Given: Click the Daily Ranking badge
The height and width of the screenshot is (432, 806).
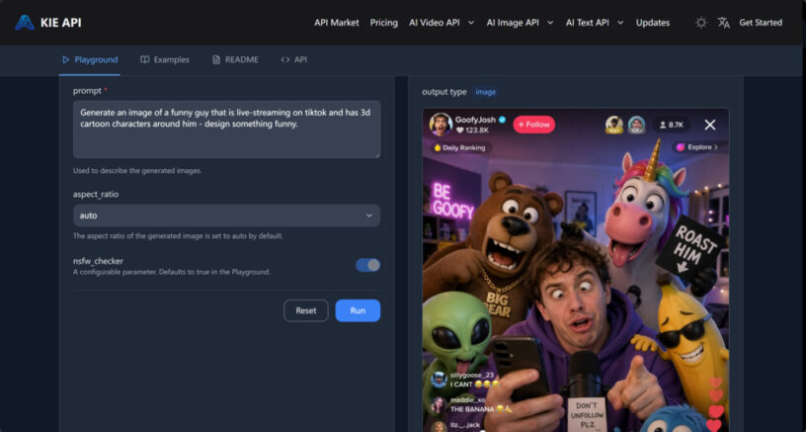Looking at the screenshot, I should 460,147.
